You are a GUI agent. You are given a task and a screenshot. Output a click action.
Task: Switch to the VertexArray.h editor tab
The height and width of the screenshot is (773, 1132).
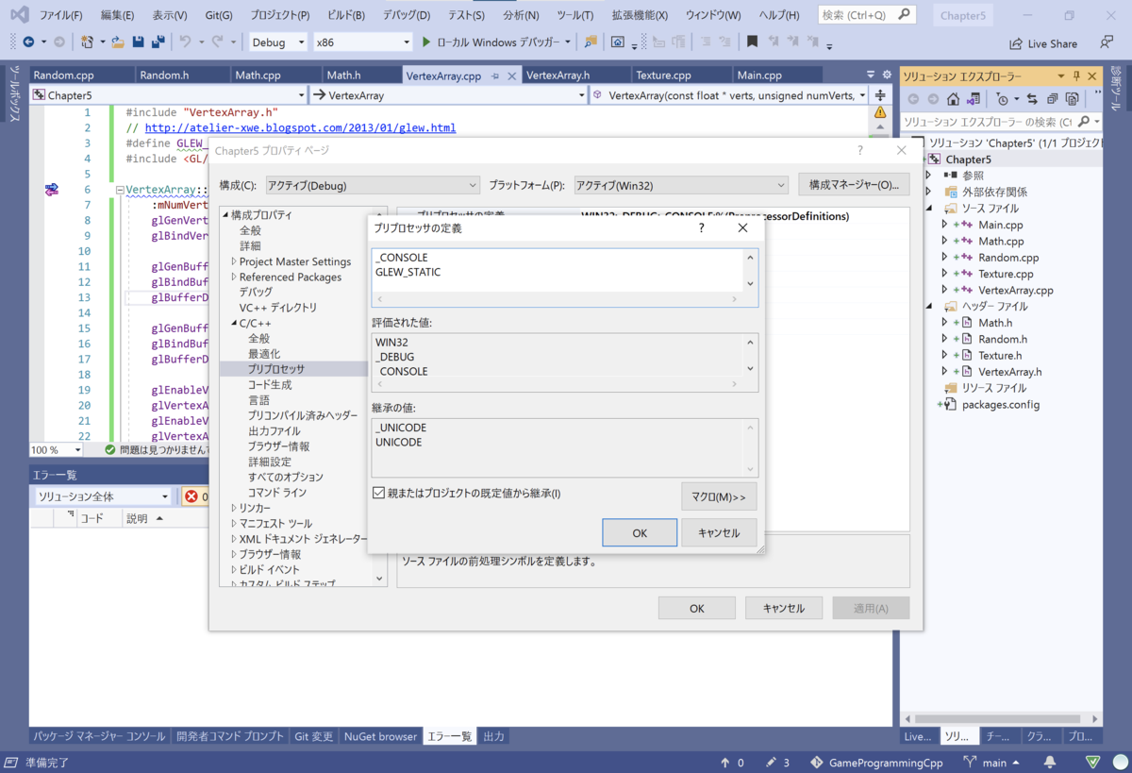(558, 76)
